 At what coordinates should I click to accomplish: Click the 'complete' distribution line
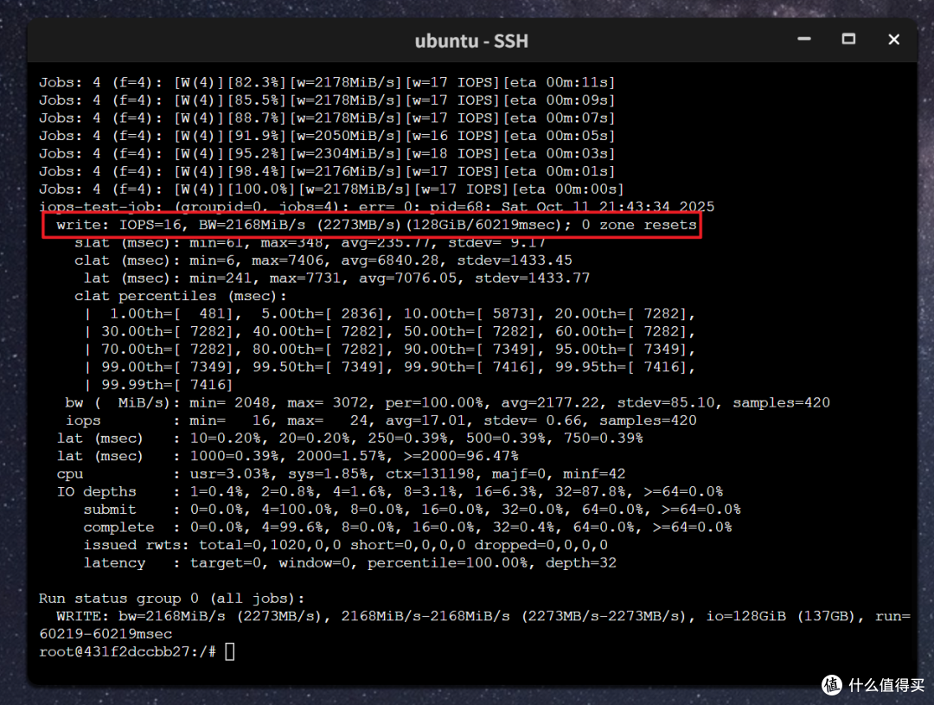point(407,528)
